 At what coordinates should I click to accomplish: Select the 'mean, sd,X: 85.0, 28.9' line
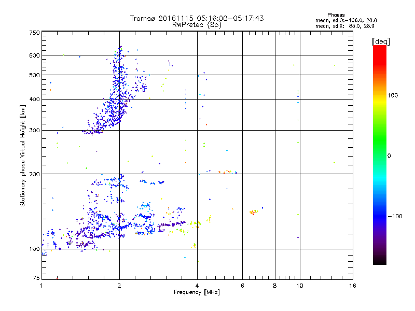point(344,26)
